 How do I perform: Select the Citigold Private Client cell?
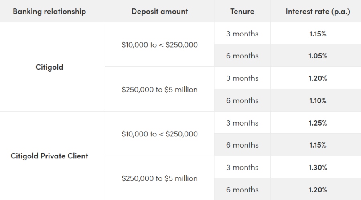click(49, 156)
